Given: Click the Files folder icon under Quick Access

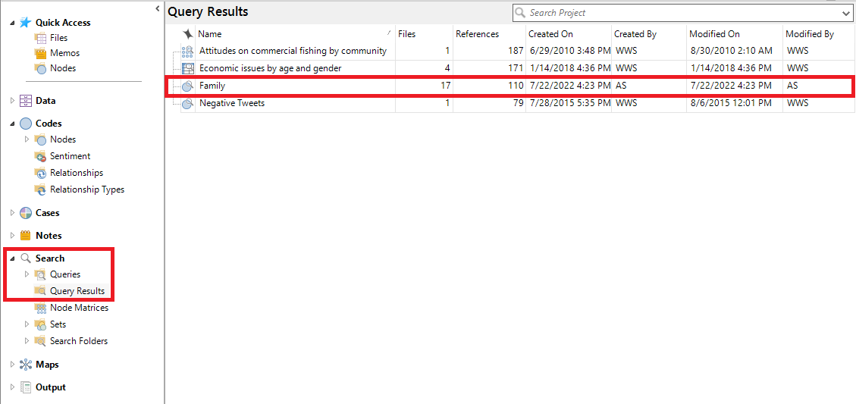Looking at the screenshot, I should coord(40,38).
